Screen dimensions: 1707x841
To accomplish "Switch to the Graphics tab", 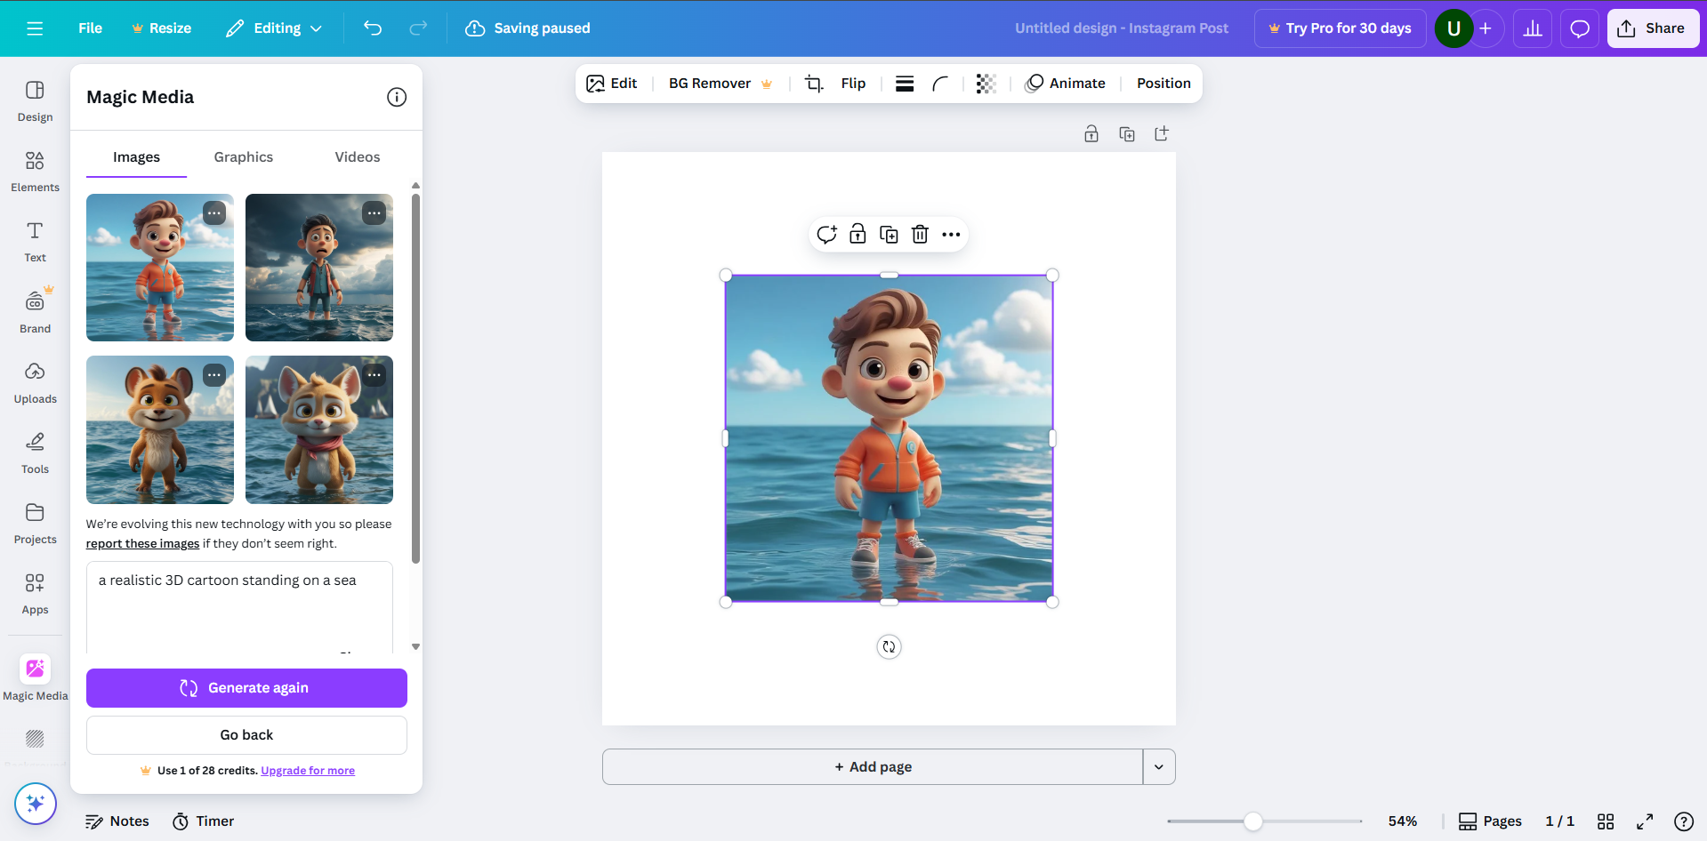I will click(x=242, y=156).
